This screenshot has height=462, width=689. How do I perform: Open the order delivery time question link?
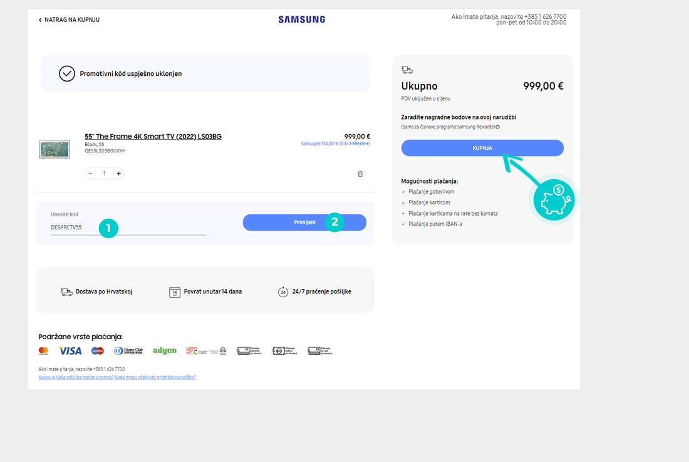tap(155, 377)
